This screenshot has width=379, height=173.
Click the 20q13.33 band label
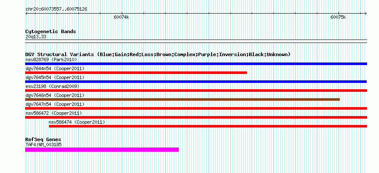tap(36, 37)
